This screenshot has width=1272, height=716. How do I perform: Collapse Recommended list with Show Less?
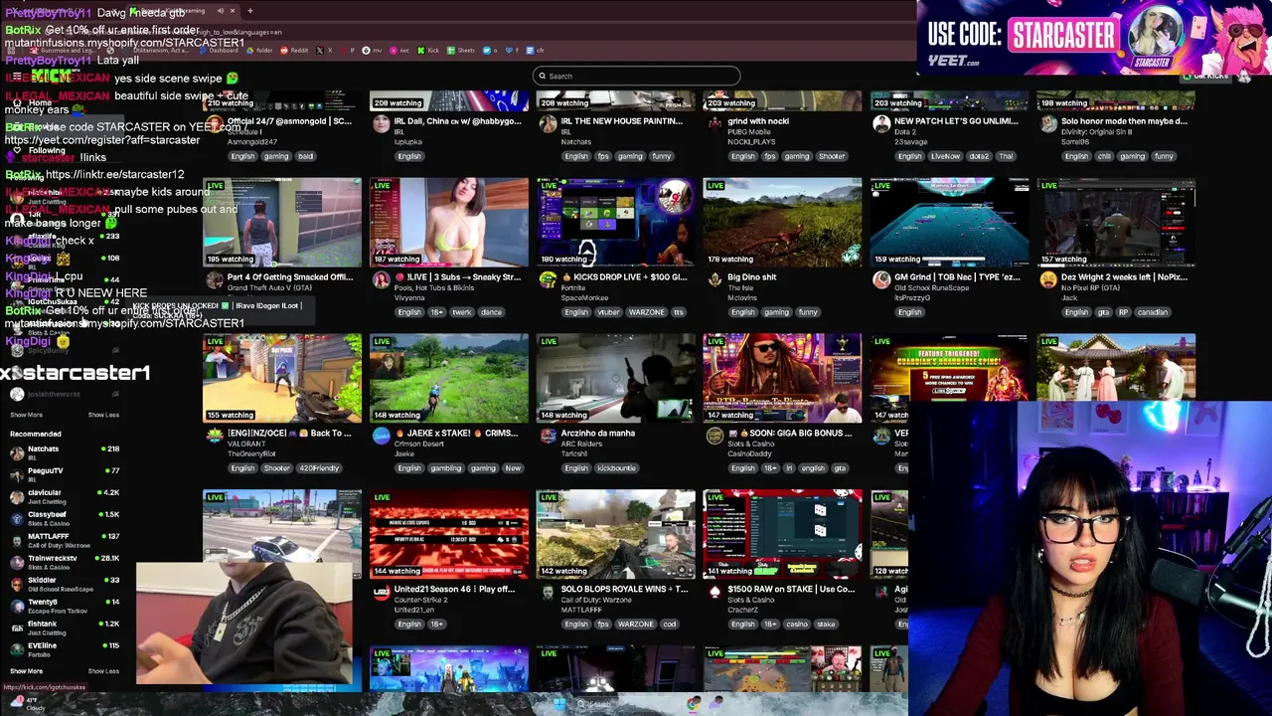pos(103,671)
